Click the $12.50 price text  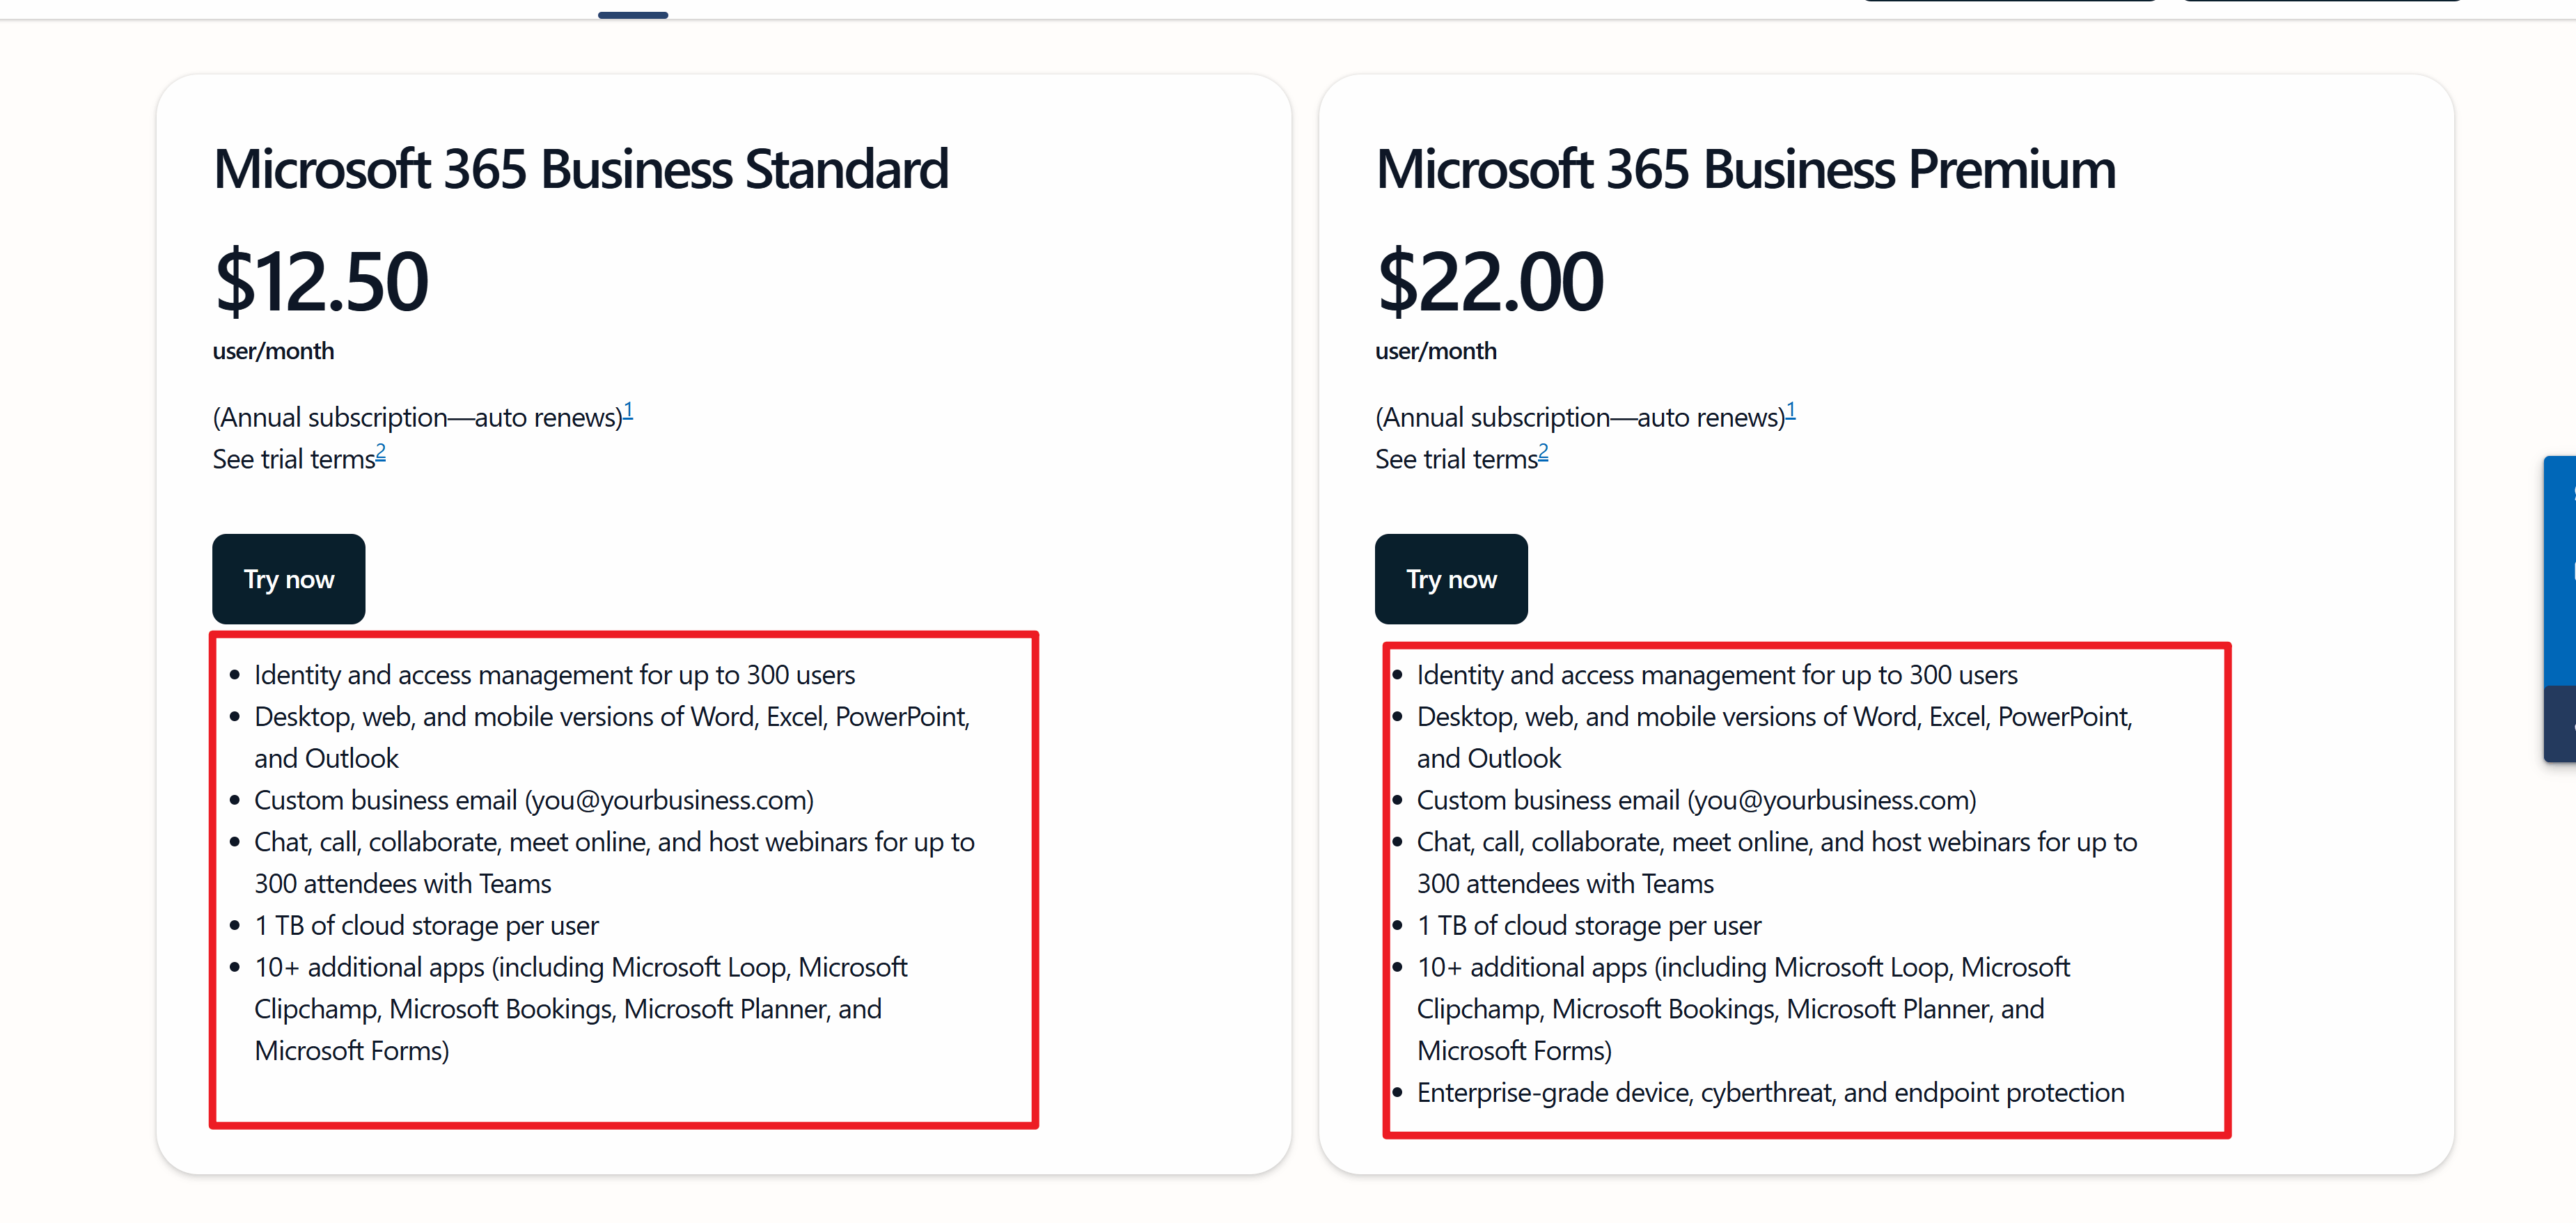(321, 281)
